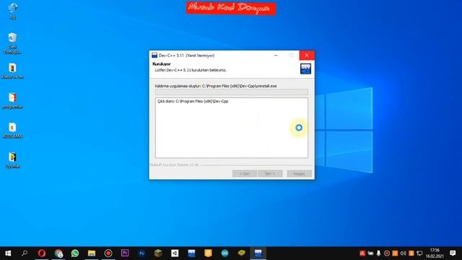Click the 'Kuruluyor' heading text
Image resolution: width=462 pixels, height=260 pixels.
pyautogui.click(x=162, y=64)
